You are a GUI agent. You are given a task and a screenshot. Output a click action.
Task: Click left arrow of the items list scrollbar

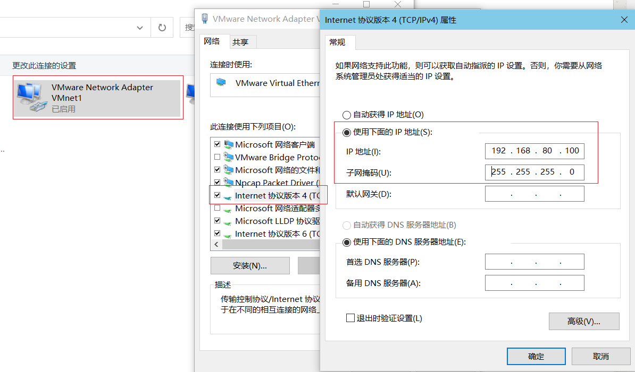216,245
